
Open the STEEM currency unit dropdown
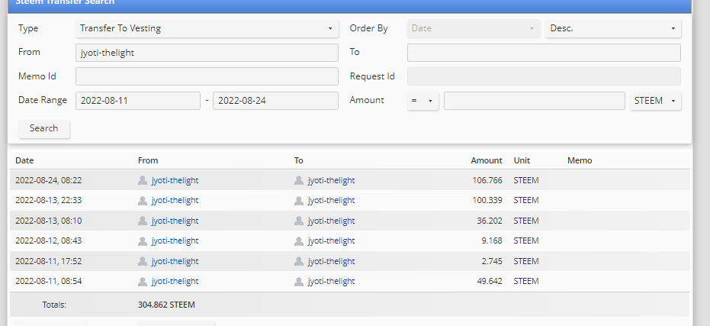tap(655, 101)
